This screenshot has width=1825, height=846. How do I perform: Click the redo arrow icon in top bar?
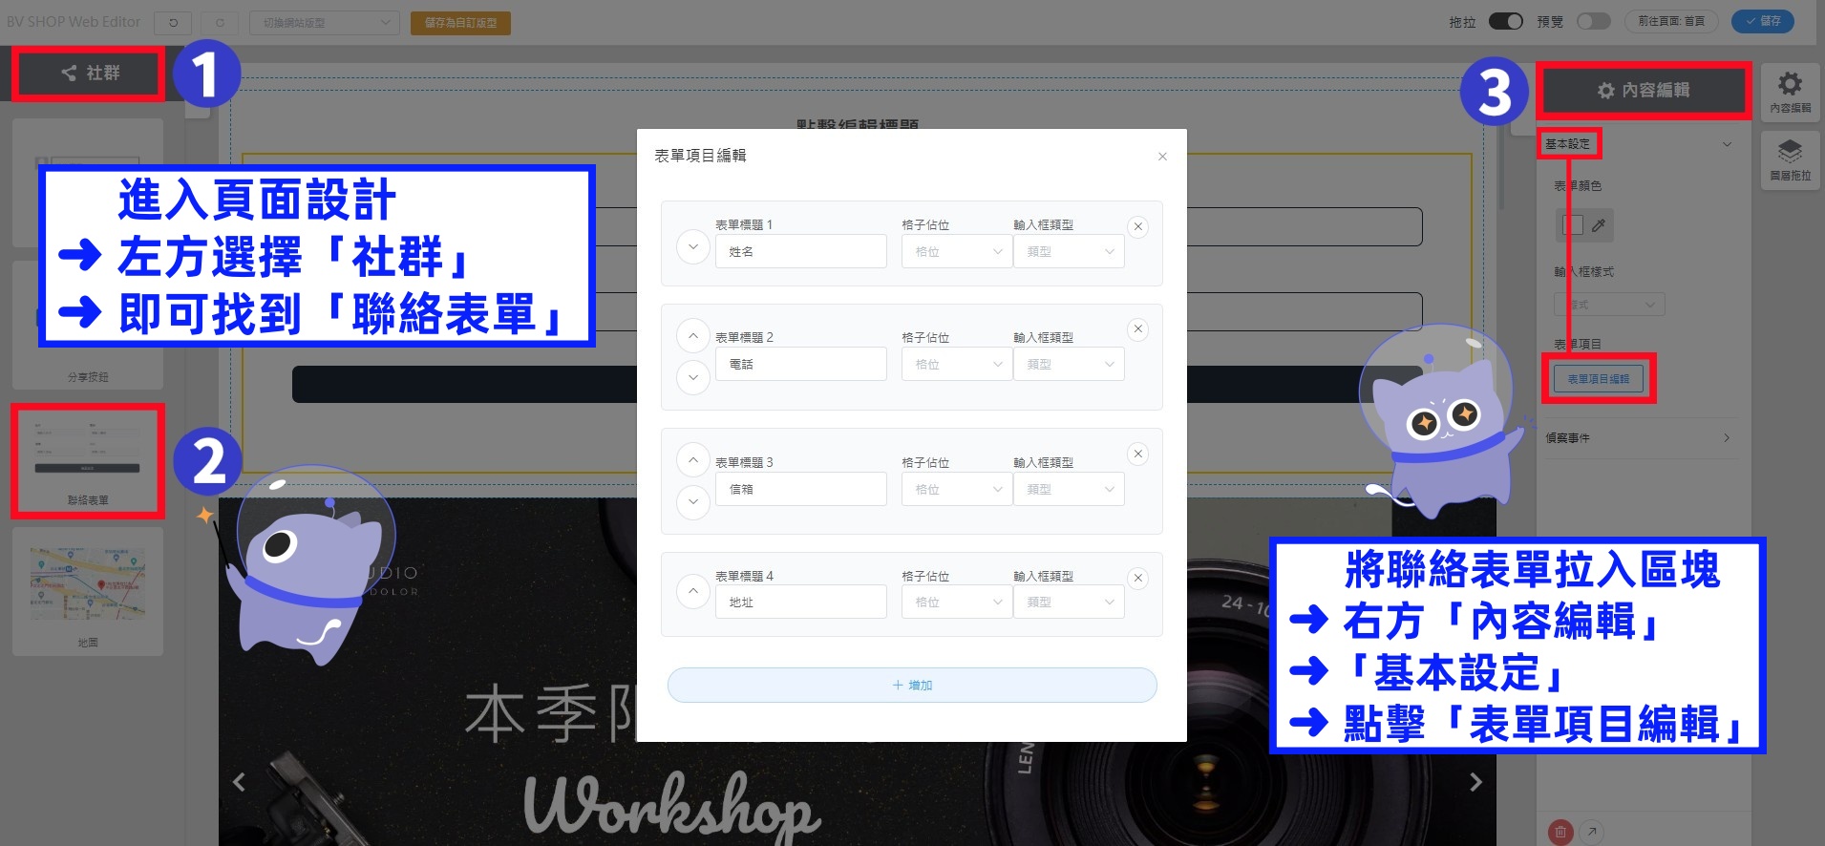pos(220,22)
